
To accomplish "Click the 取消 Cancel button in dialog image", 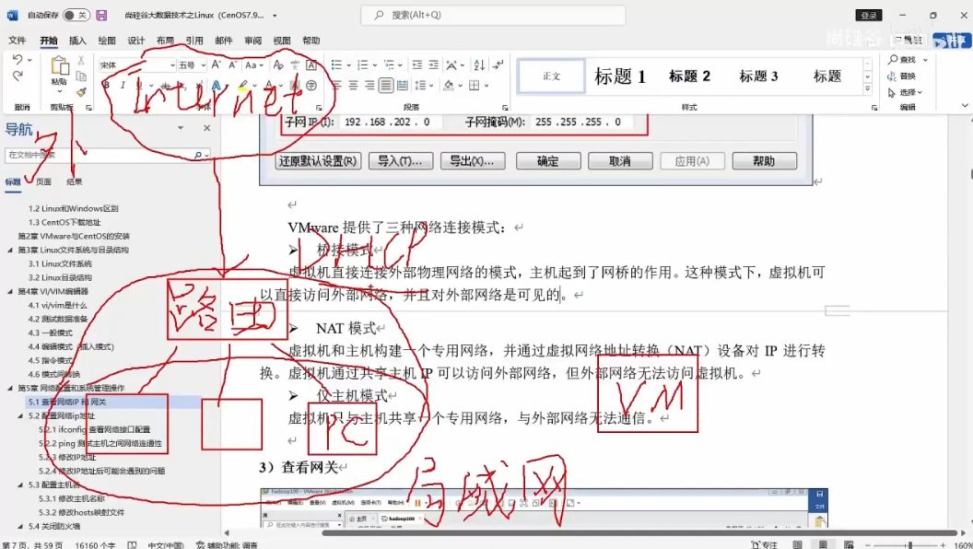I will coord(620,161).
